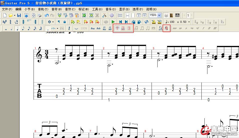Open the 编辑 menu
Viewport: 239px width, 138px height.
[x=18, y=9]
